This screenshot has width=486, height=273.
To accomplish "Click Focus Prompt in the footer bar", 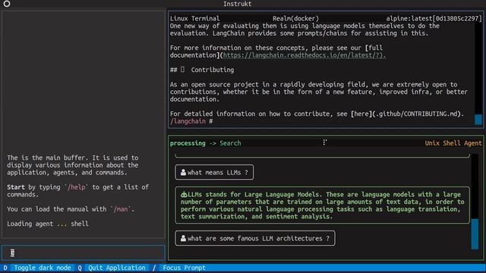I will pyautogui.click(x=184, y=268).
